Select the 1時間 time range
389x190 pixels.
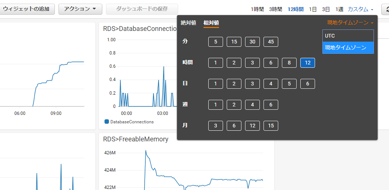coord(257,10)
